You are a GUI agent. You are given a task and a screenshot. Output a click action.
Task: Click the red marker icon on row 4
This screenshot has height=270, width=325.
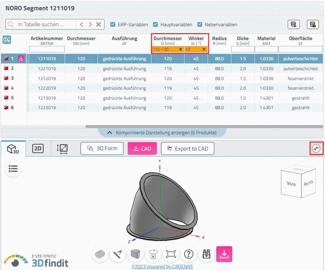point(6,88)
